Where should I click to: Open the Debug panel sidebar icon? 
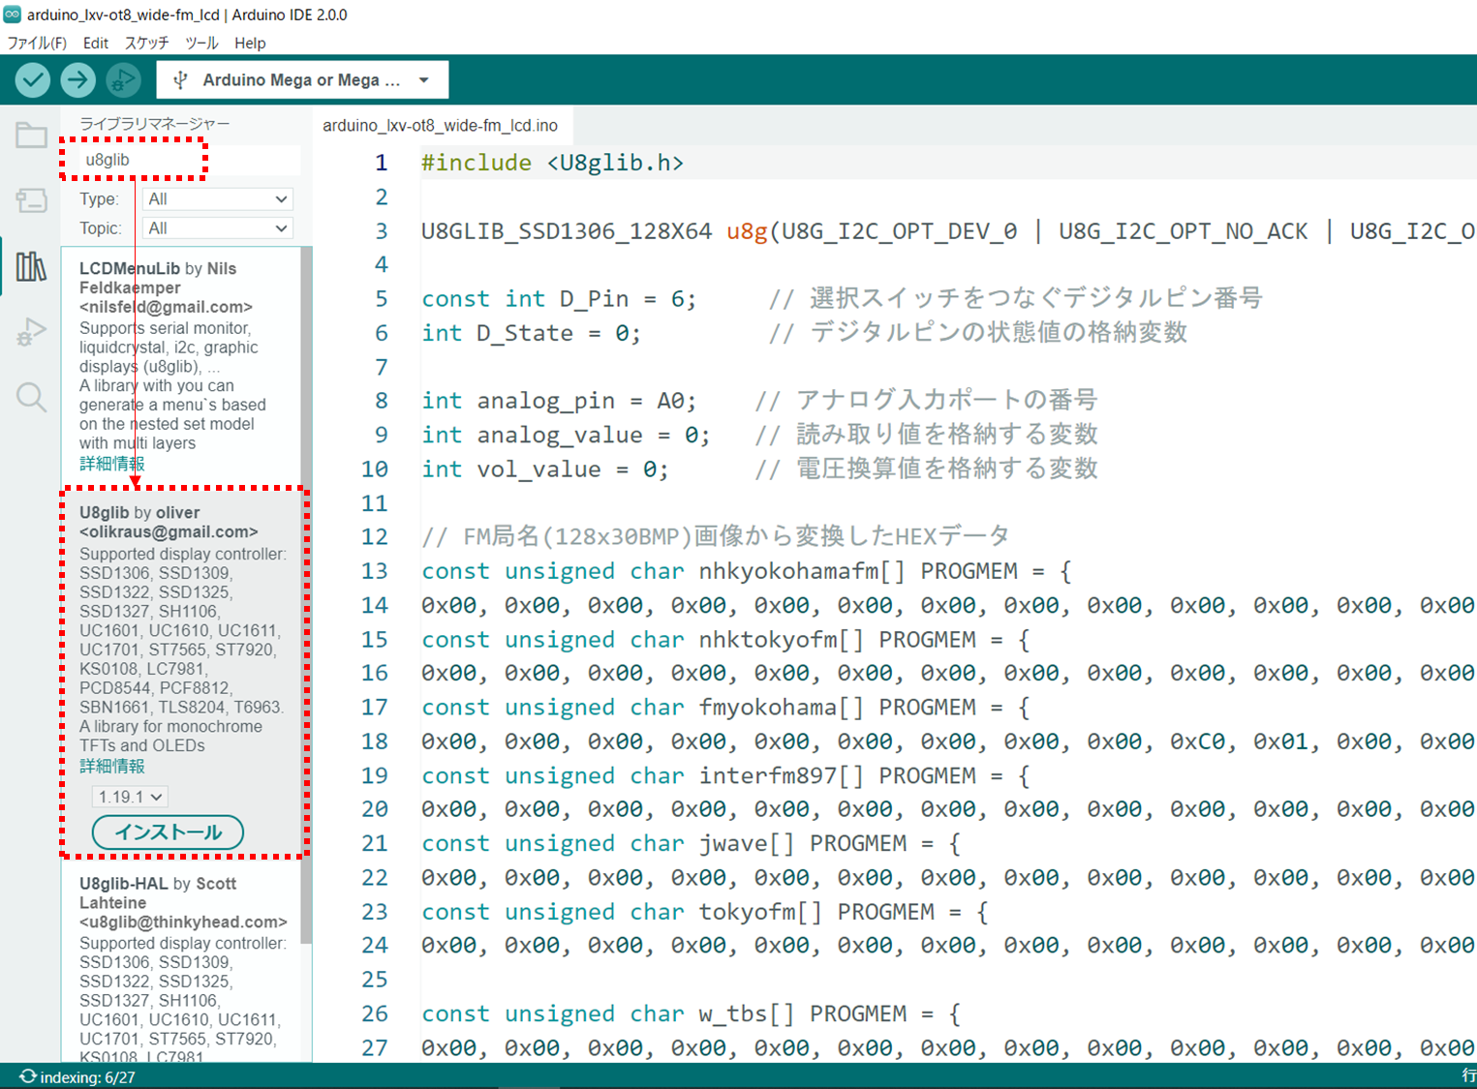click(30, 330)
